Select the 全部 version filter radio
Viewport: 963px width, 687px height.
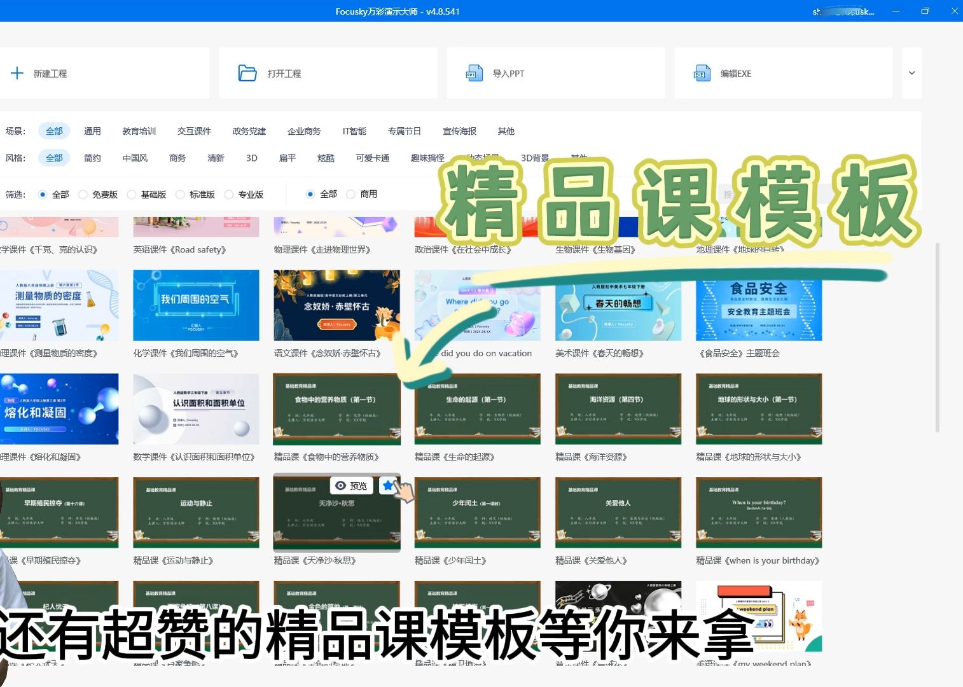(x=43, y=195)
